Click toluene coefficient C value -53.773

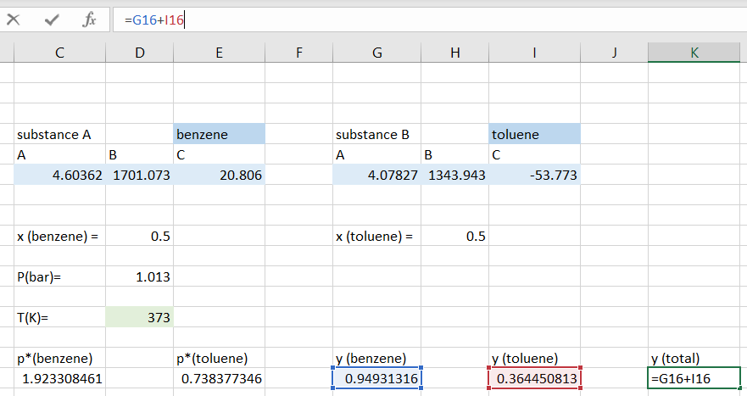point(534,175)
